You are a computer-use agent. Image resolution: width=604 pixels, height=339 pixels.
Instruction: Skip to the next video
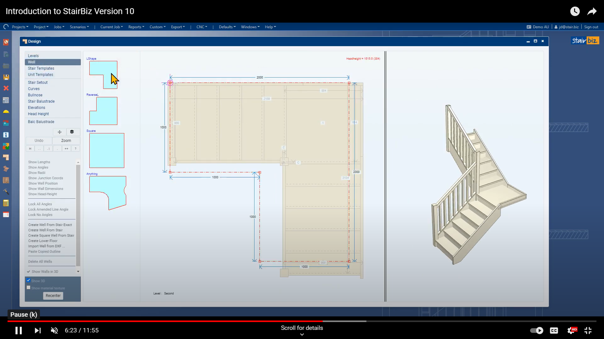37,330
